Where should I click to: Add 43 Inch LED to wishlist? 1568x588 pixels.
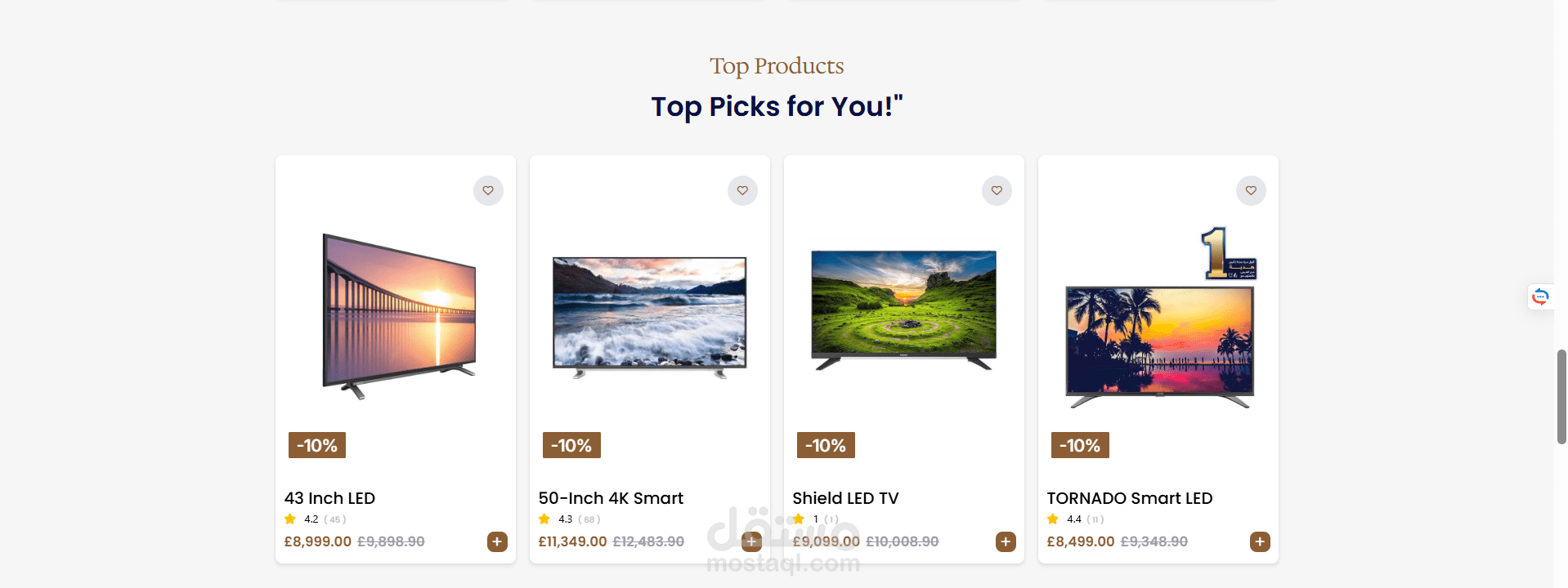pyautogui.click(x=488, y=191)
